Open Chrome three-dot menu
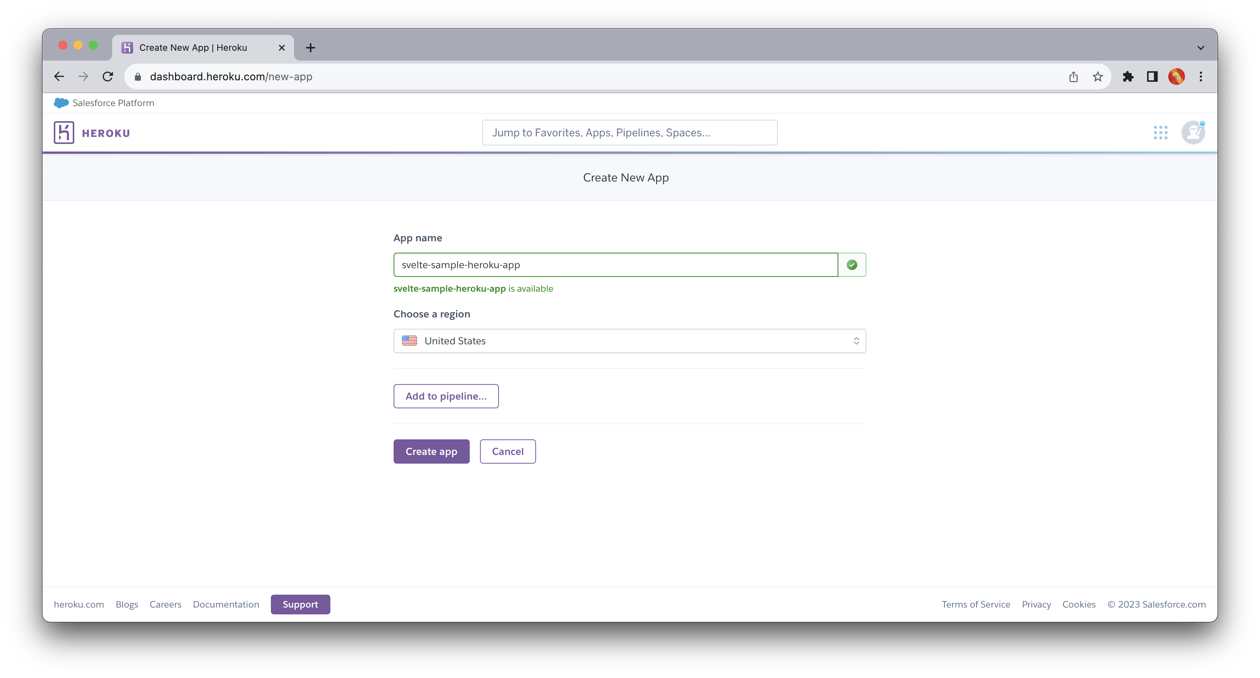Viewport: 1260px width, 678px height. coord(1200,77)
